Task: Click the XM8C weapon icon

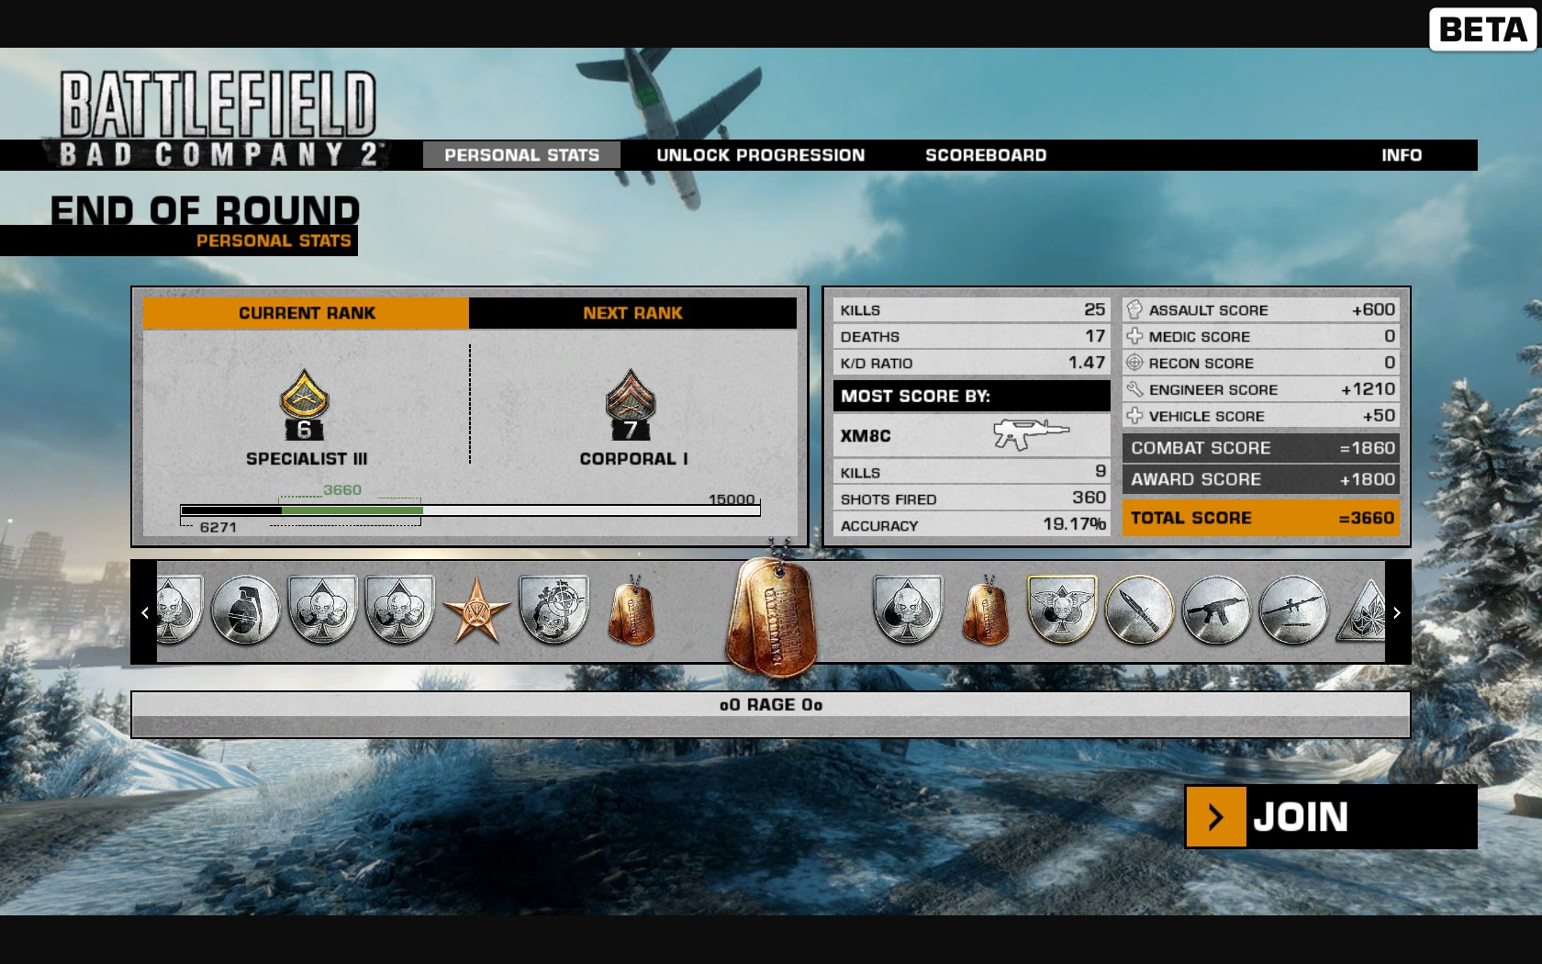Action: pos(1031,434)
